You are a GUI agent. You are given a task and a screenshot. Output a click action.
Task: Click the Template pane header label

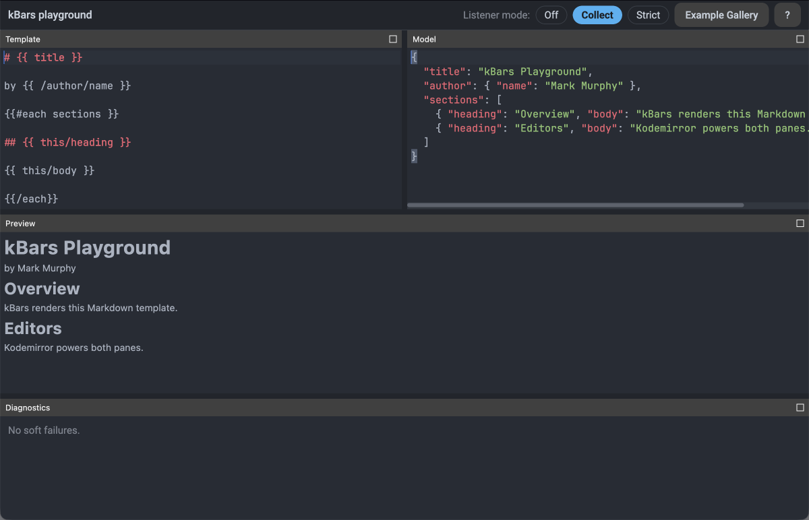(x=23, y=40)
